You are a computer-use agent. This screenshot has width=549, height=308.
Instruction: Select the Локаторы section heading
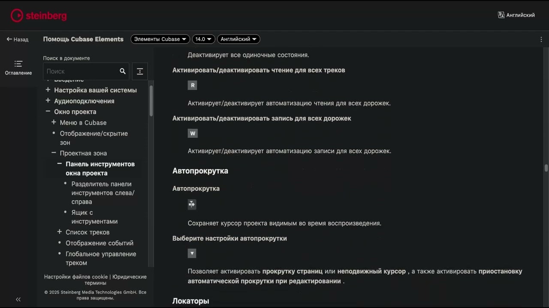(191, 301)
